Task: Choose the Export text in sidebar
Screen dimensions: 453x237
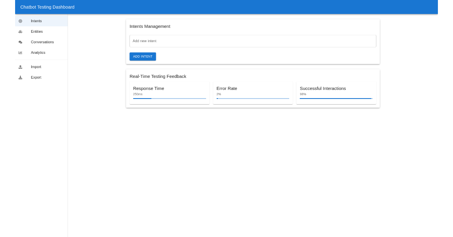Action: pyautogui.click(x=36, y=77)
